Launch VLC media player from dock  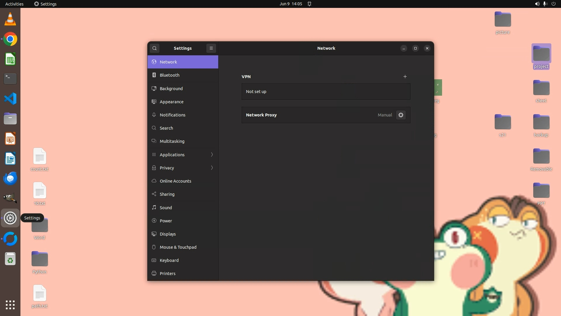10,19
